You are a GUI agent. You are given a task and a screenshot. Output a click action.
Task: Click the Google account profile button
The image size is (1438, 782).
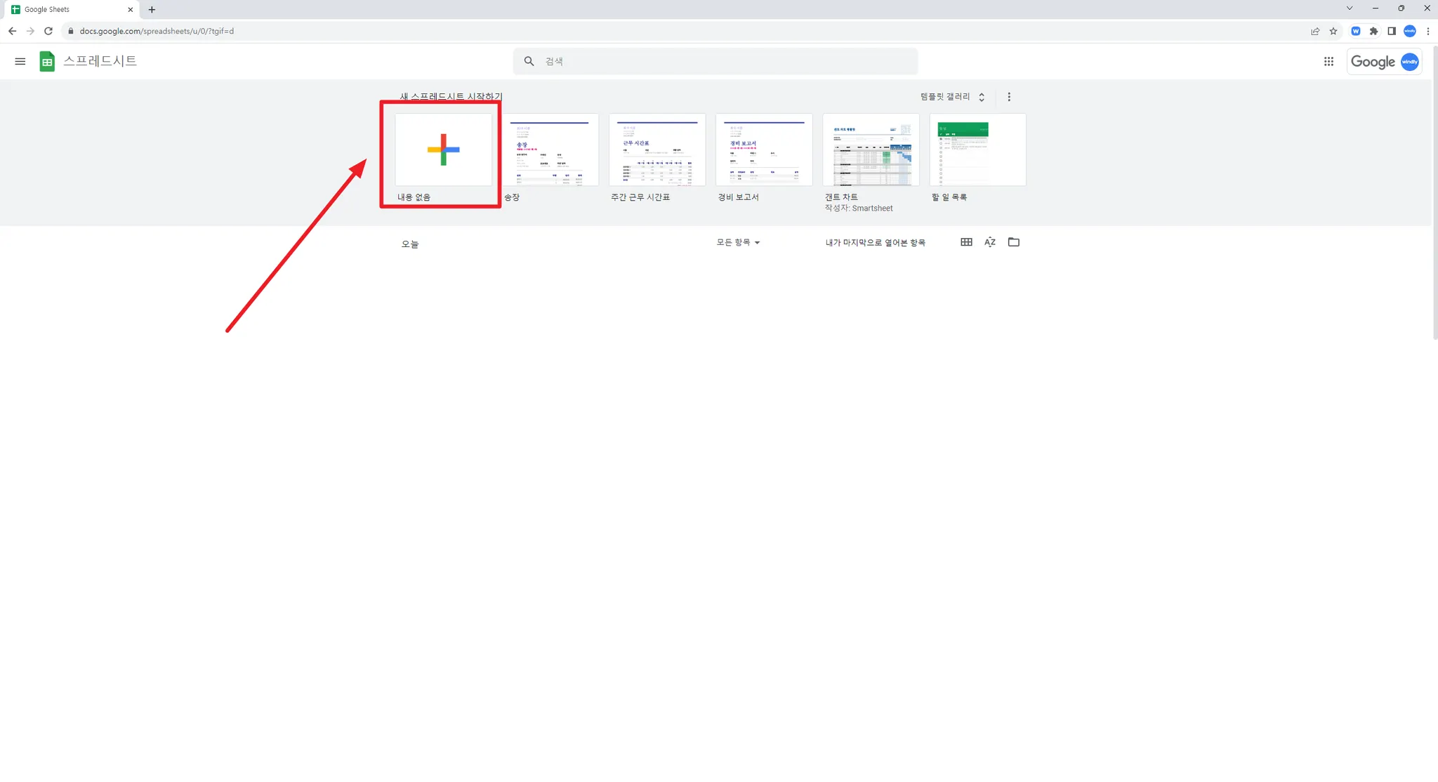coord(1409,62)
